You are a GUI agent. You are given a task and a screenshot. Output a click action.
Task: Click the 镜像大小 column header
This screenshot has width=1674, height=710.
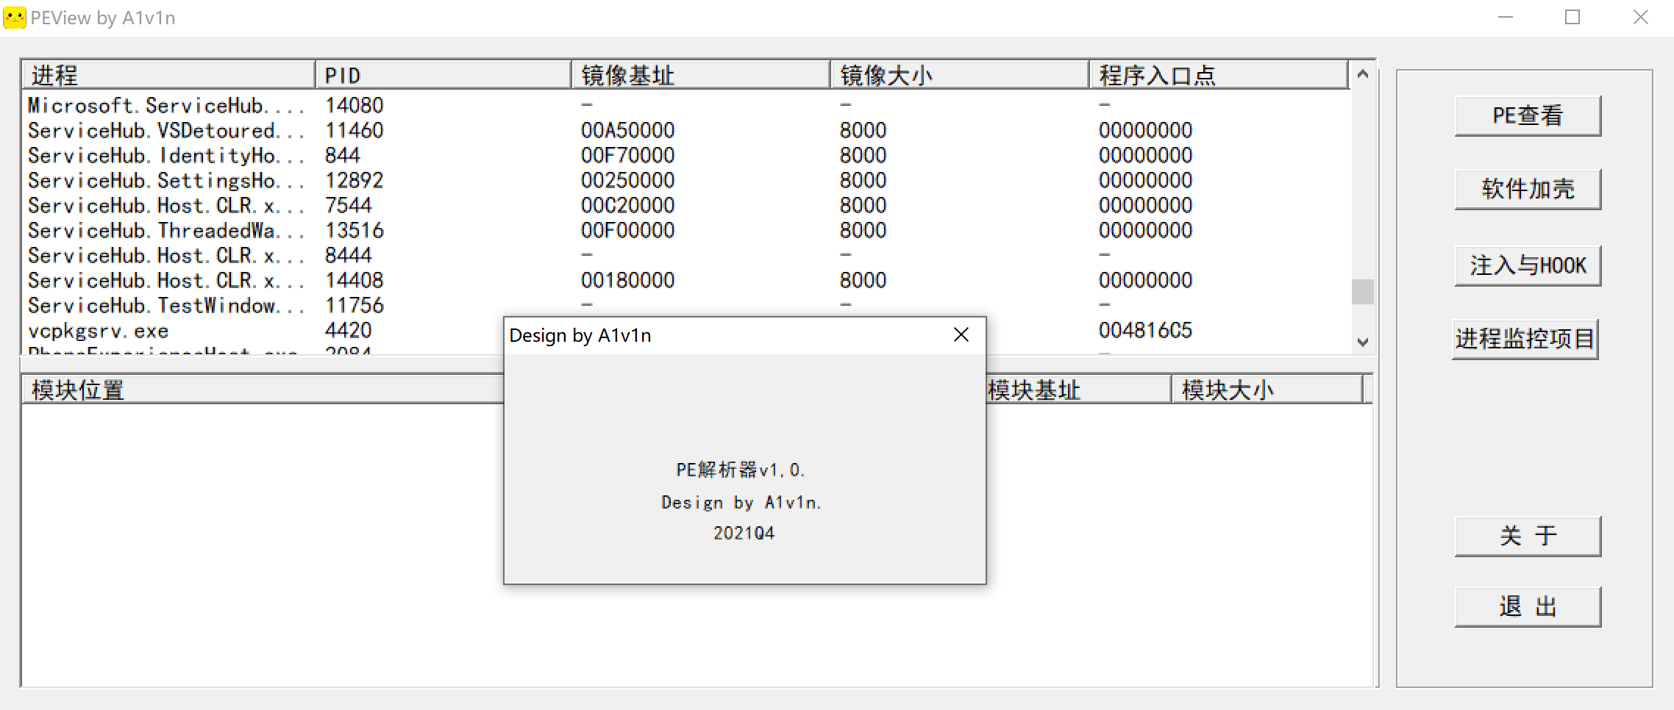pos(960,75)
